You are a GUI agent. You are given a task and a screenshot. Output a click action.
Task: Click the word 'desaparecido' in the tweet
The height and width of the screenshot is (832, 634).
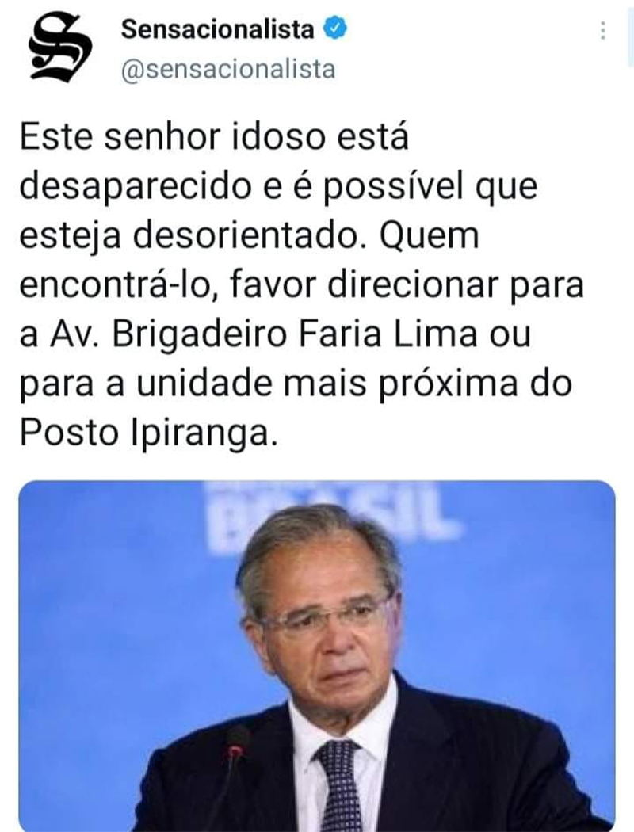pyautogui.click(x=136, y=185)
